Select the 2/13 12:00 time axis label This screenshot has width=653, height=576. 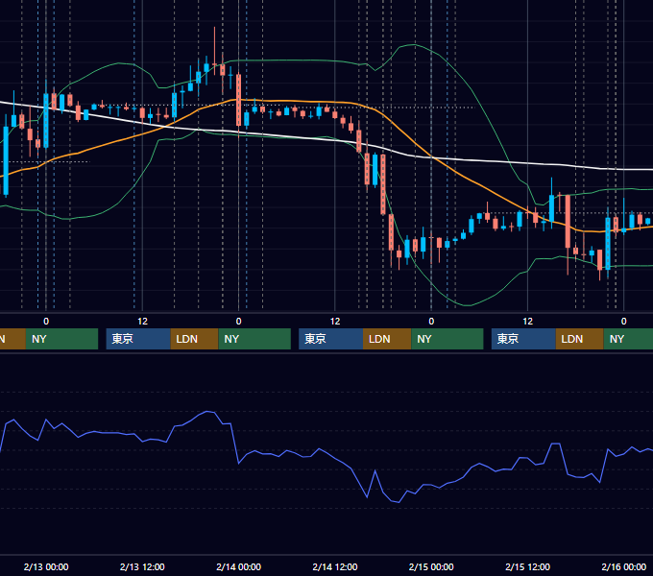point(142,566)
